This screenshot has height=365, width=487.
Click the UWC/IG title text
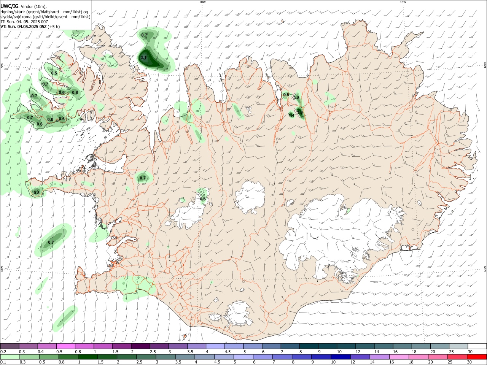9,6
